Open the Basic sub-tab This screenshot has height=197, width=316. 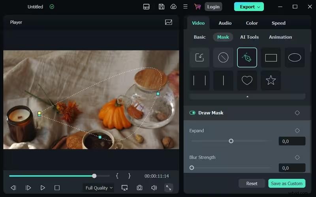(x=199, y=37)
